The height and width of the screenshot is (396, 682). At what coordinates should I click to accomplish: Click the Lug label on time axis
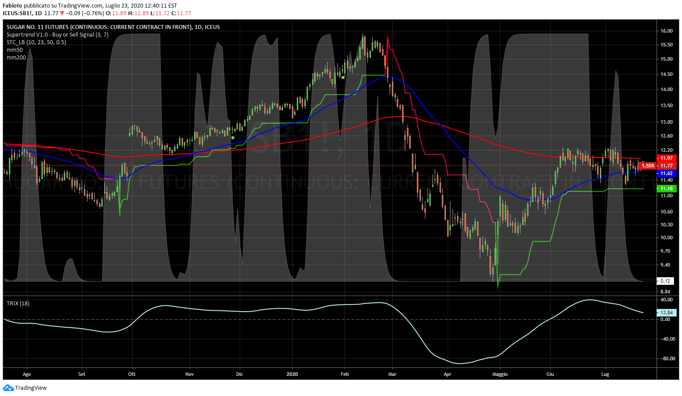(x=605, y=374)
